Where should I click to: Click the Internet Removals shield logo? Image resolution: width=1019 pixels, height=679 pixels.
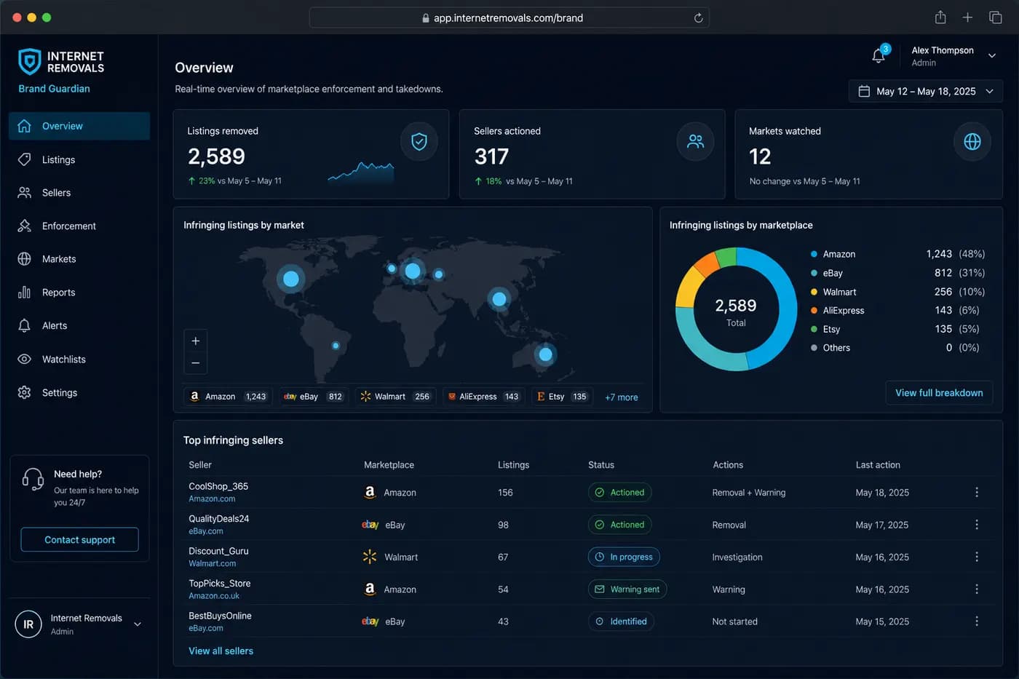point(29,62)
